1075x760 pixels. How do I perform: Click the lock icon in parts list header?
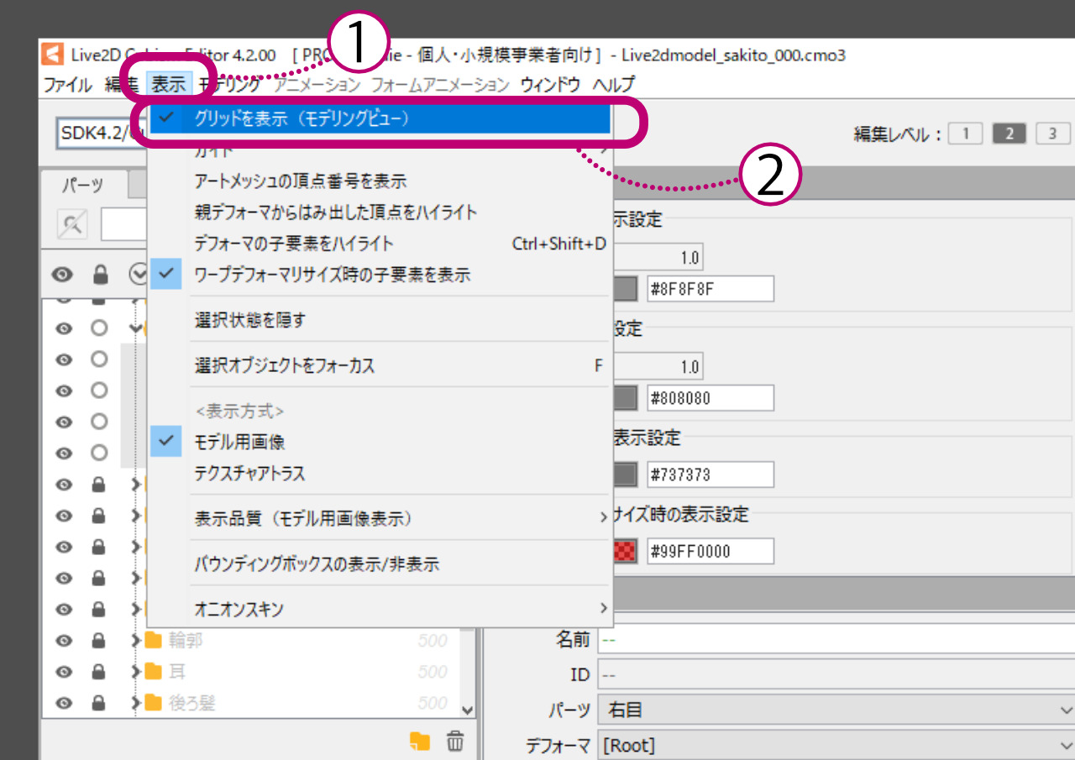100,274
